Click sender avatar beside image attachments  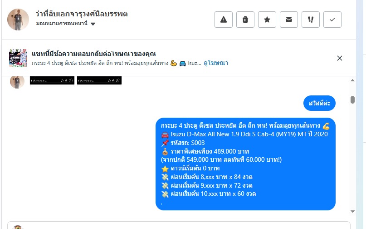tap(17, 82)
